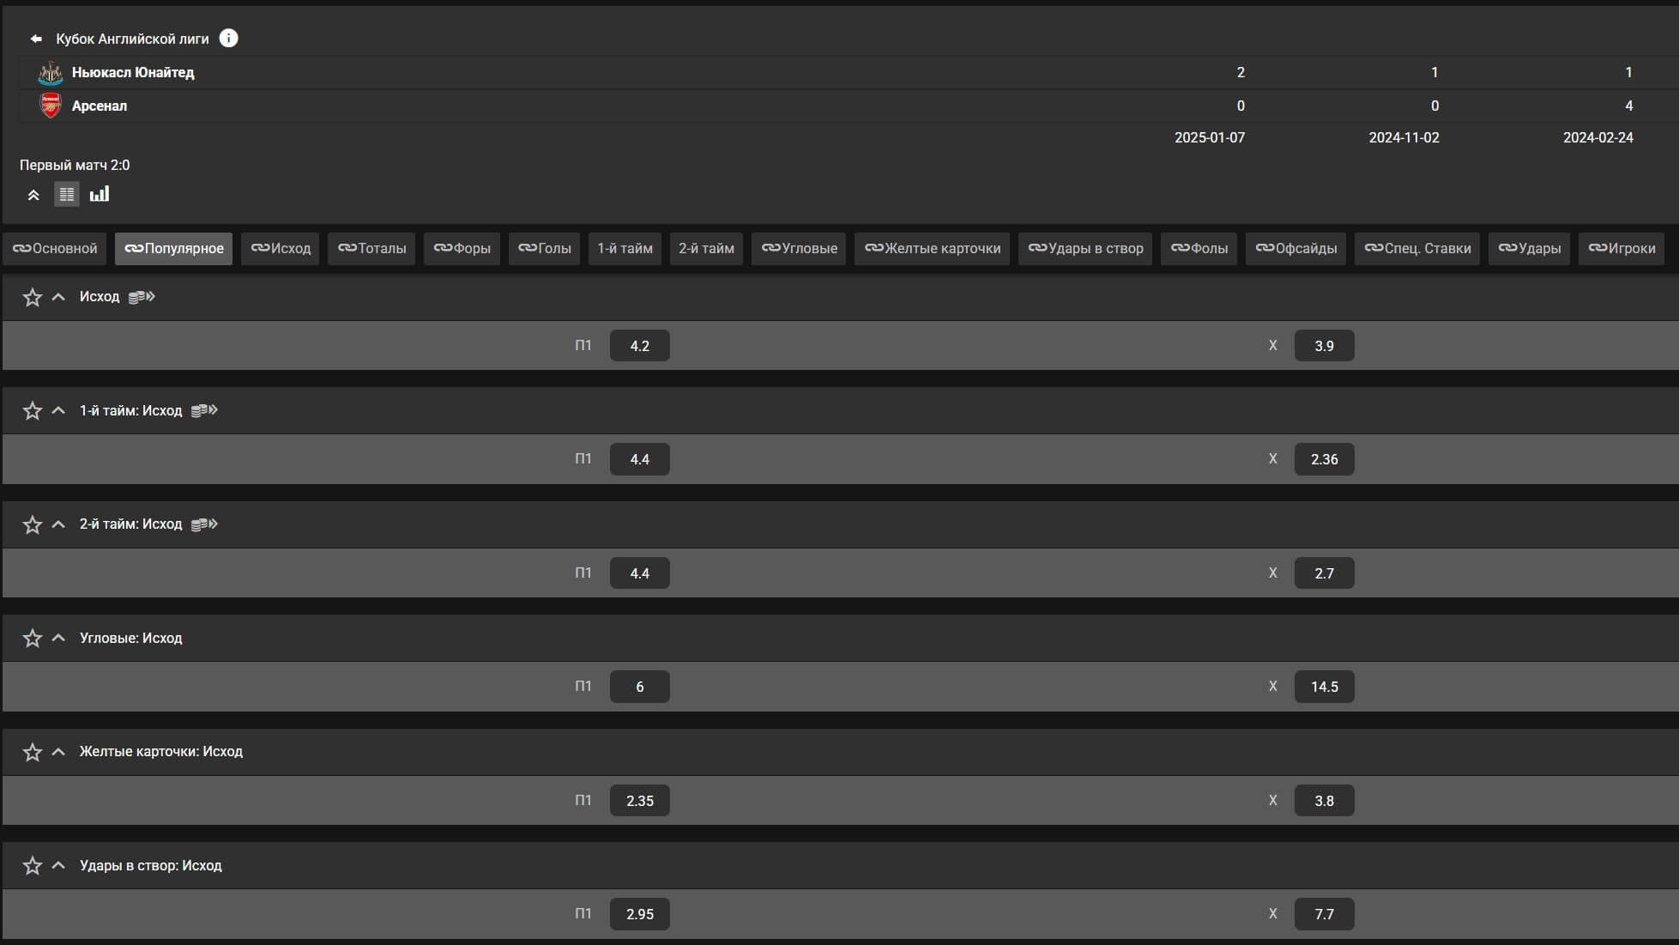Favorite the Исход market with its star
This screenshot has width=1679, height=945.
[33, 298]
